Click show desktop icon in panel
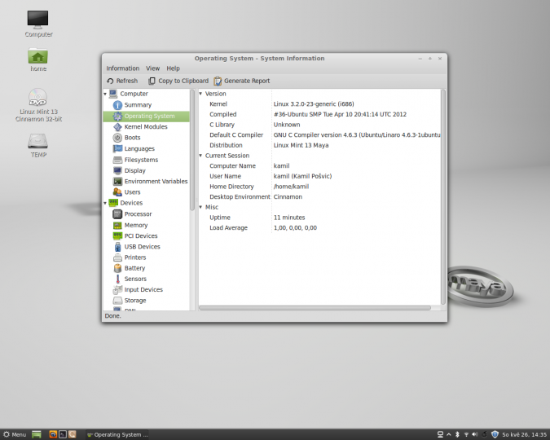The height and width of the screenshot is (440, 550). coord(37,435)
